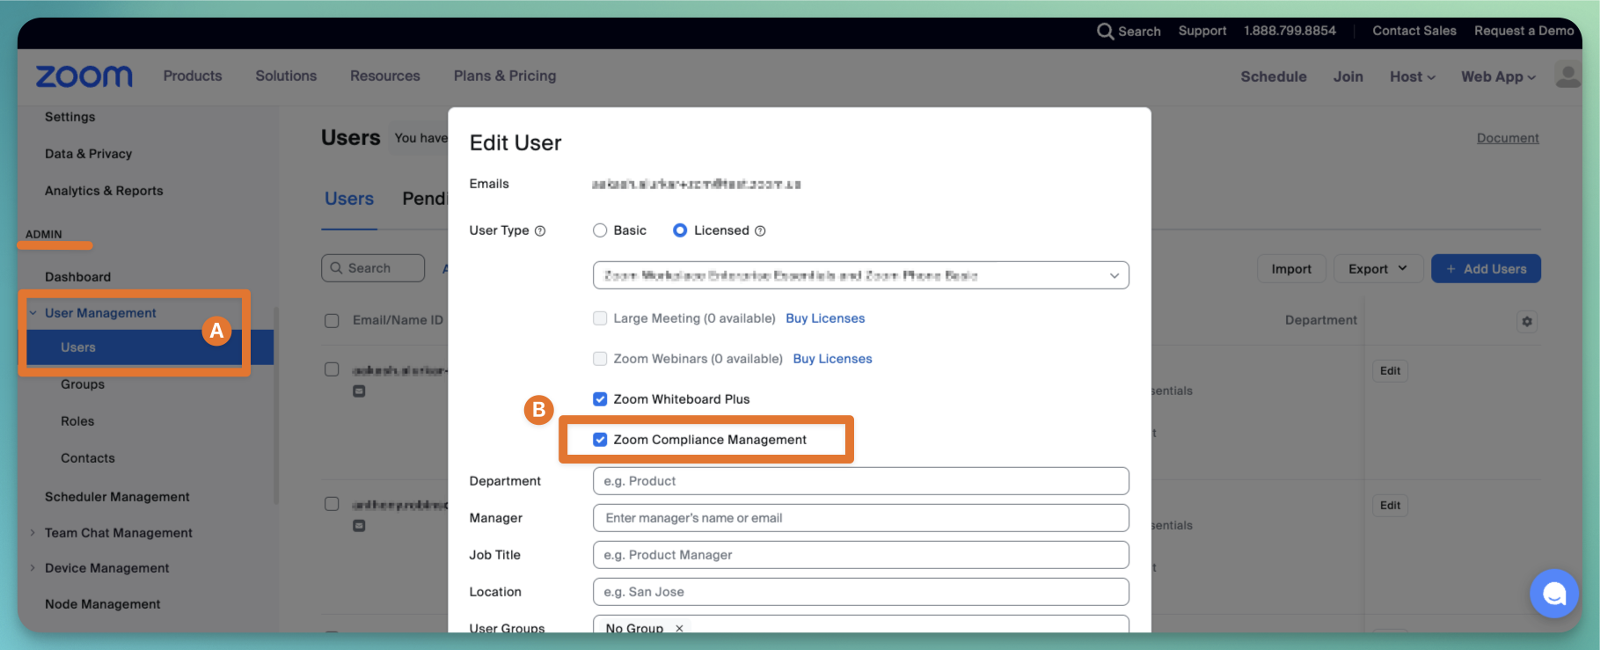Toggle the Zoom Whiteboard Plus checkbox
1600x650 pixels.
pyautogui.click(x=600, y=399)
